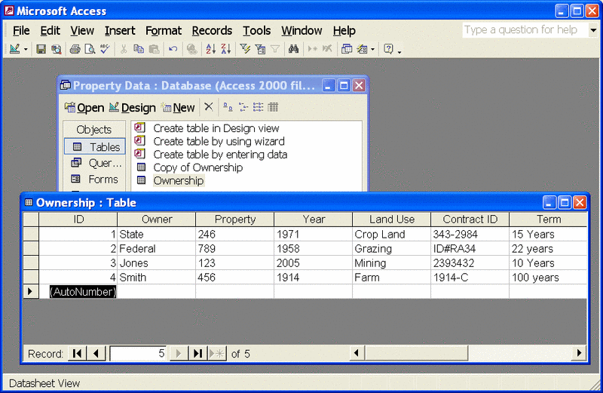The image size is (603, 393).
Task: Select Forms in the Objects bar
Action: (95, 180)
